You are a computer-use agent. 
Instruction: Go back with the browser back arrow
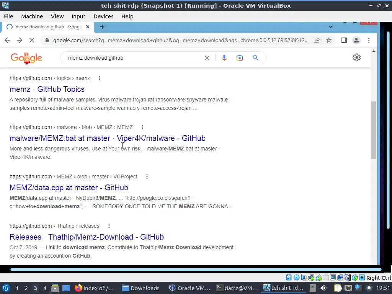pyautogui.click(x=7, y=40)
